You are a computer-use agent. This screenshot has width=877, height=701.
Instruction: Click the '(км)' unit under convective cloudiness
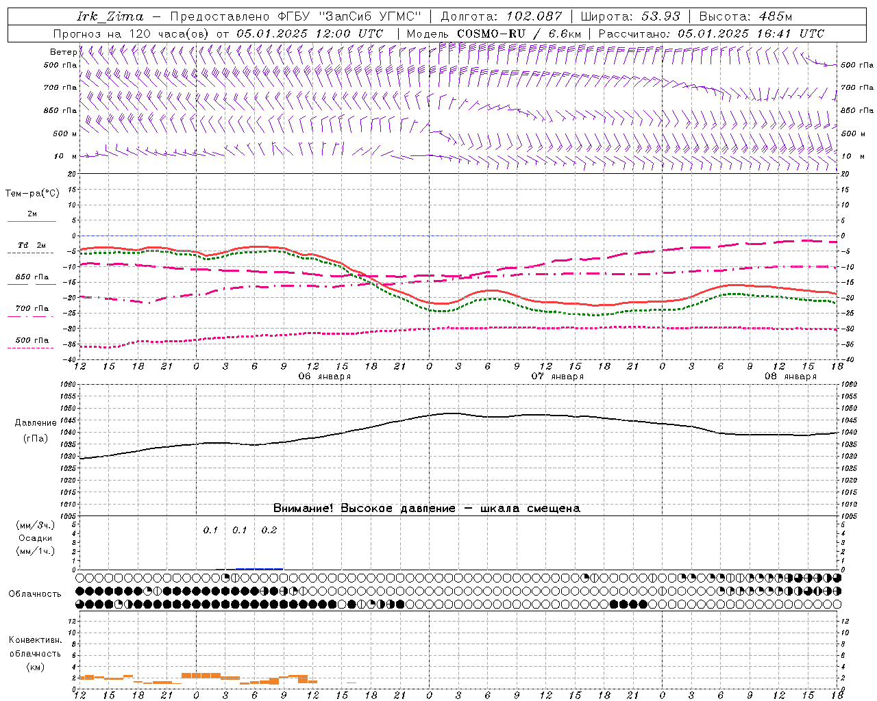click(36, 667)
